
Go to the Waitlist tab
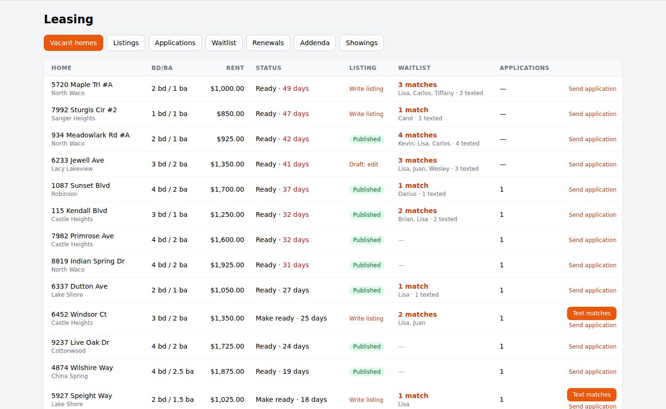click(x=224, y=43)
